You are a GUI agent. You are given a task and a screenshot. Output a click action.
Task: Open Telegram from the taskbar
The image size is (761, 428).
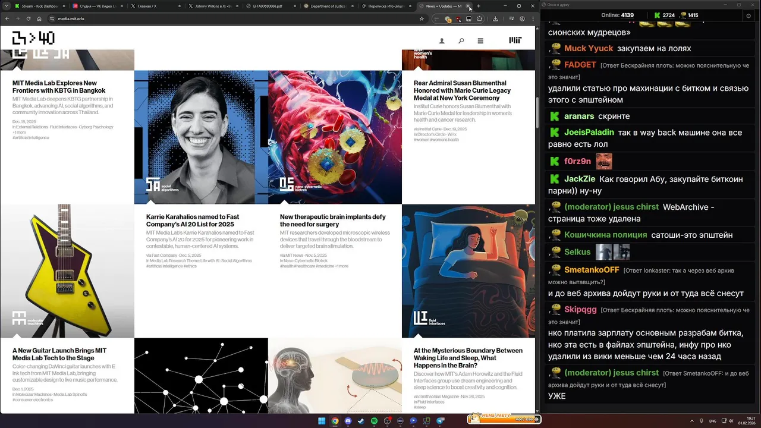(441, 421)
